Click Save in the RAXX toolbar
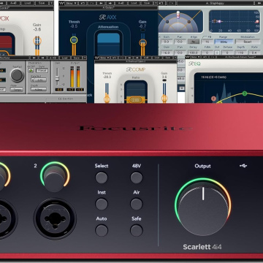 coord(147,4)
